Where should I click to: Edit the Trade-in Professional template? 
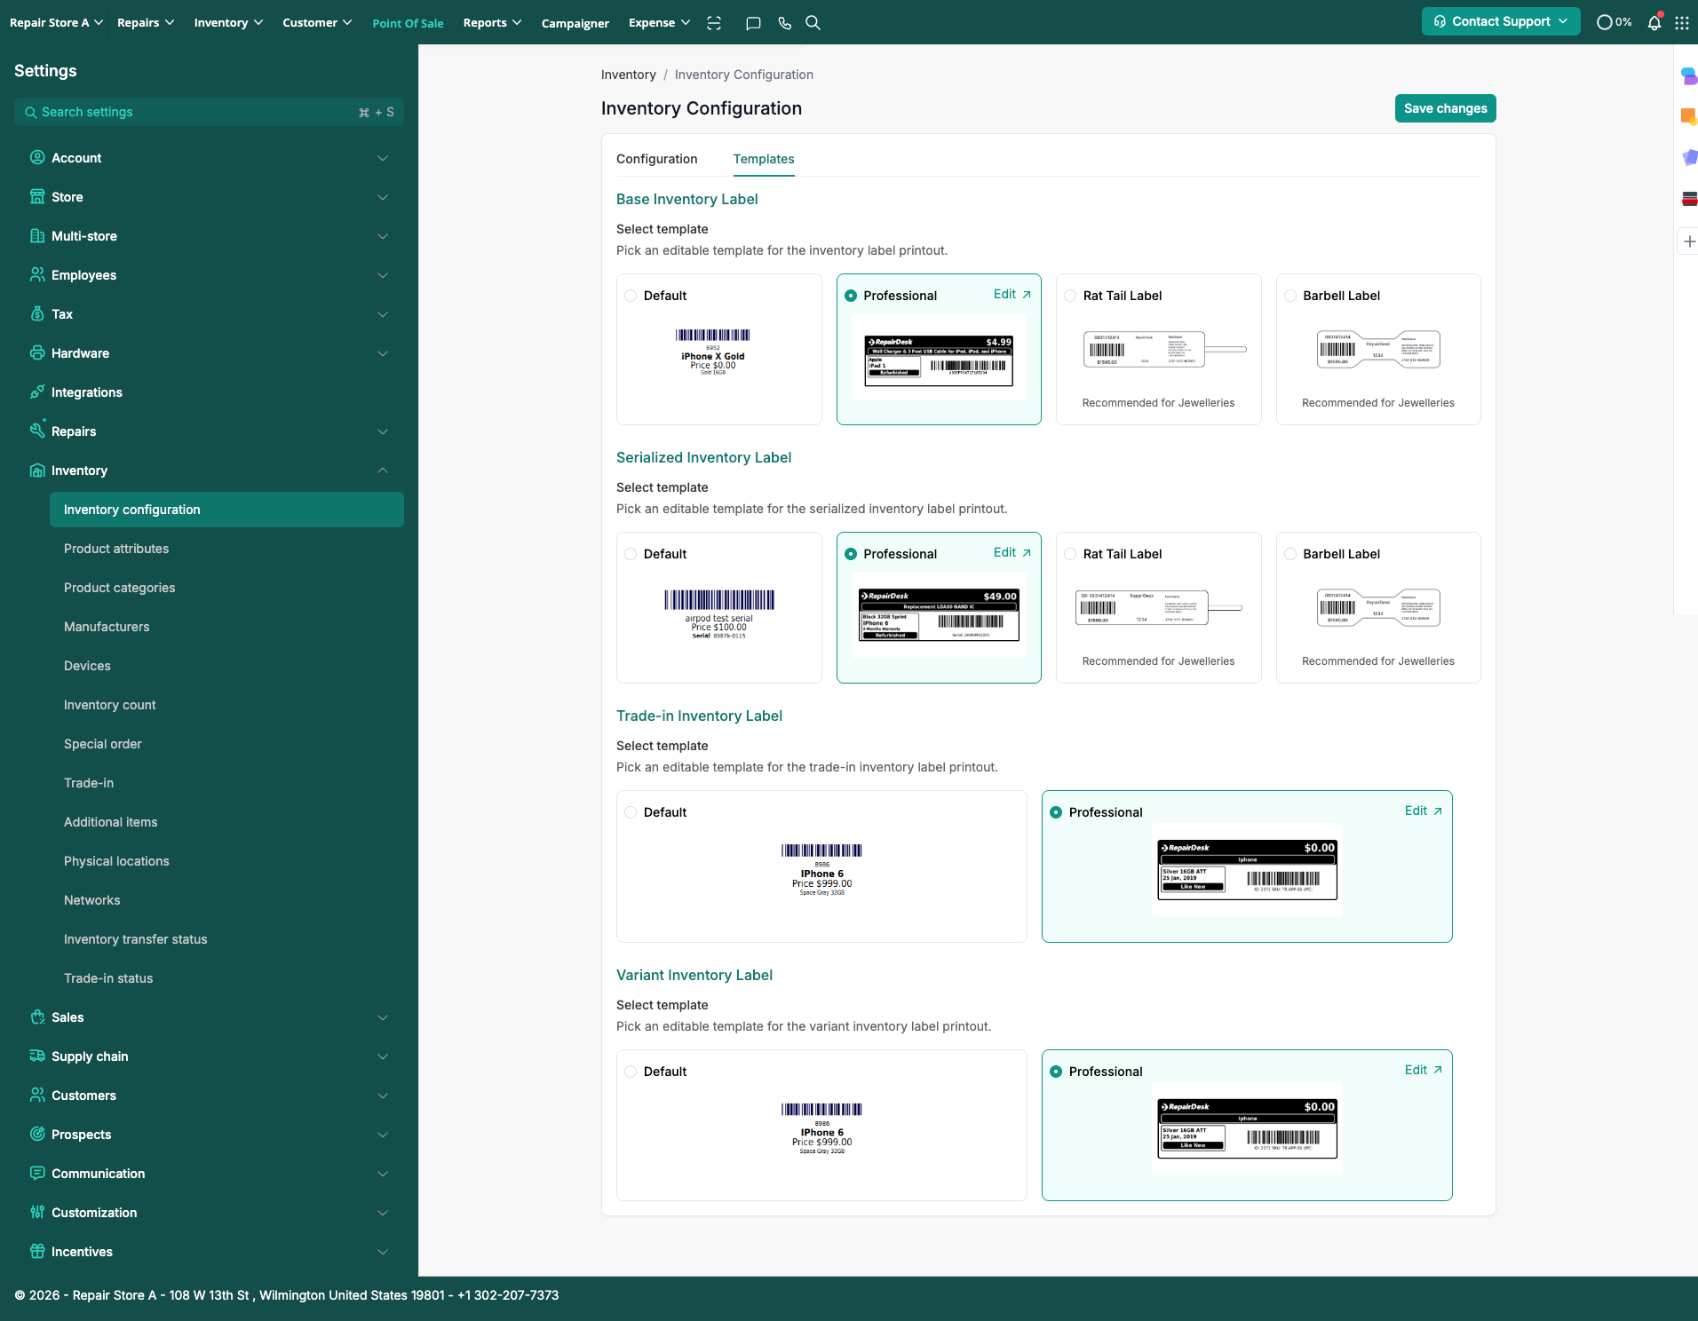coord(1423,811)
